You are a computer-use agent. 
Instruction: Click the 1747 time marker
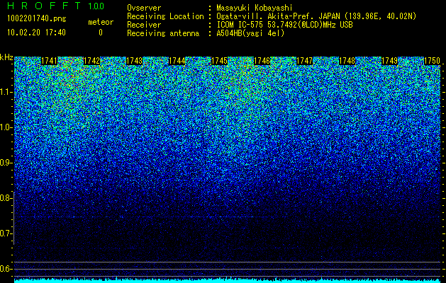[304, 61]
